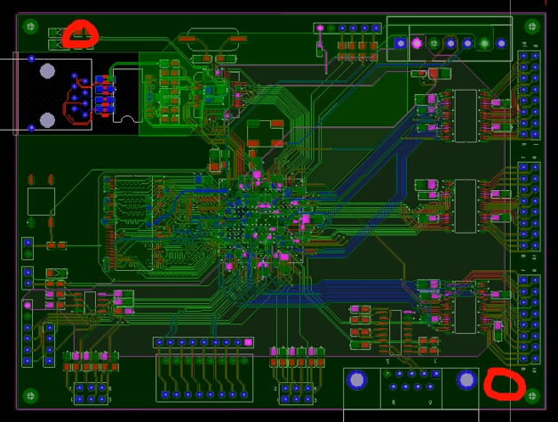
Task: Click the upper-right IC footprint
Action: point(466,115)
